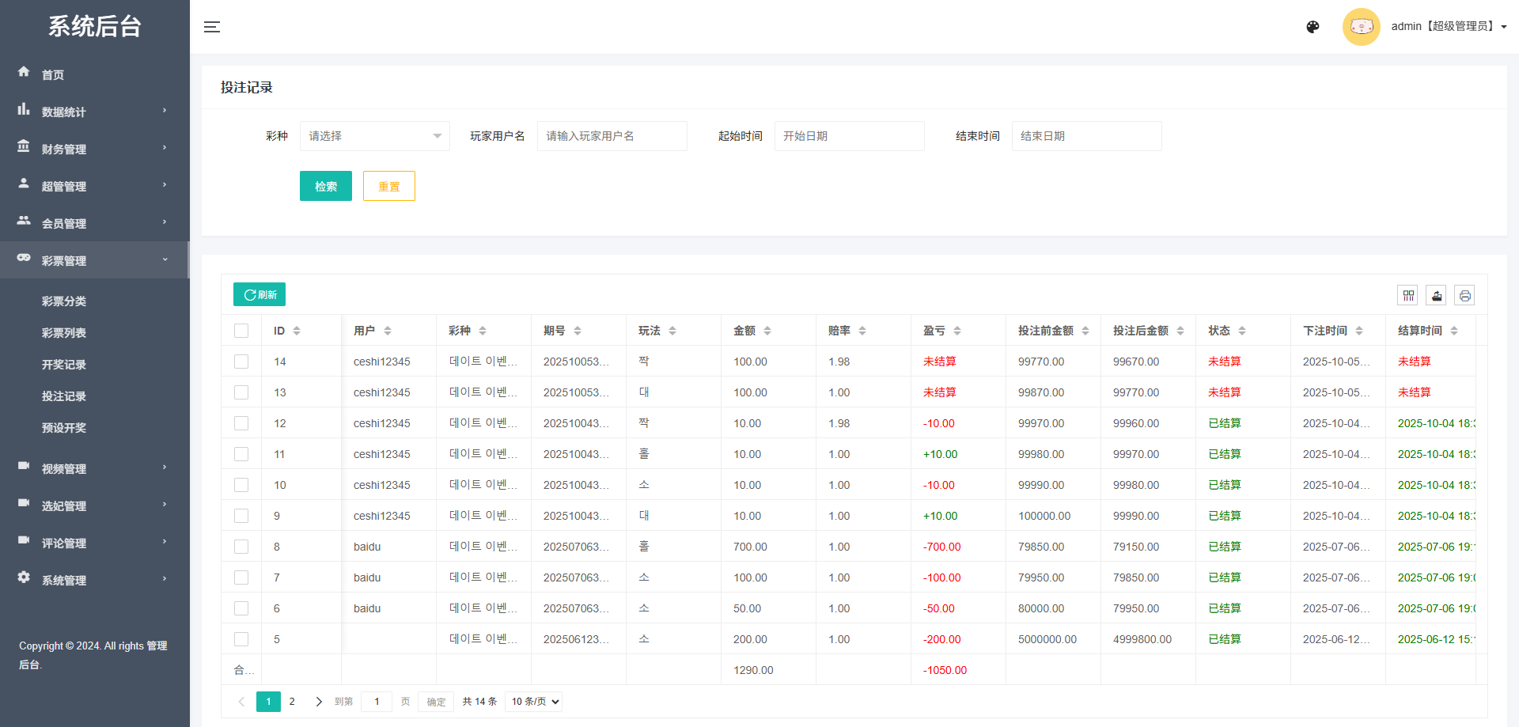Collapse the sidebar with the hamburger icon
1519x727 pixels.
coord(212,26)
